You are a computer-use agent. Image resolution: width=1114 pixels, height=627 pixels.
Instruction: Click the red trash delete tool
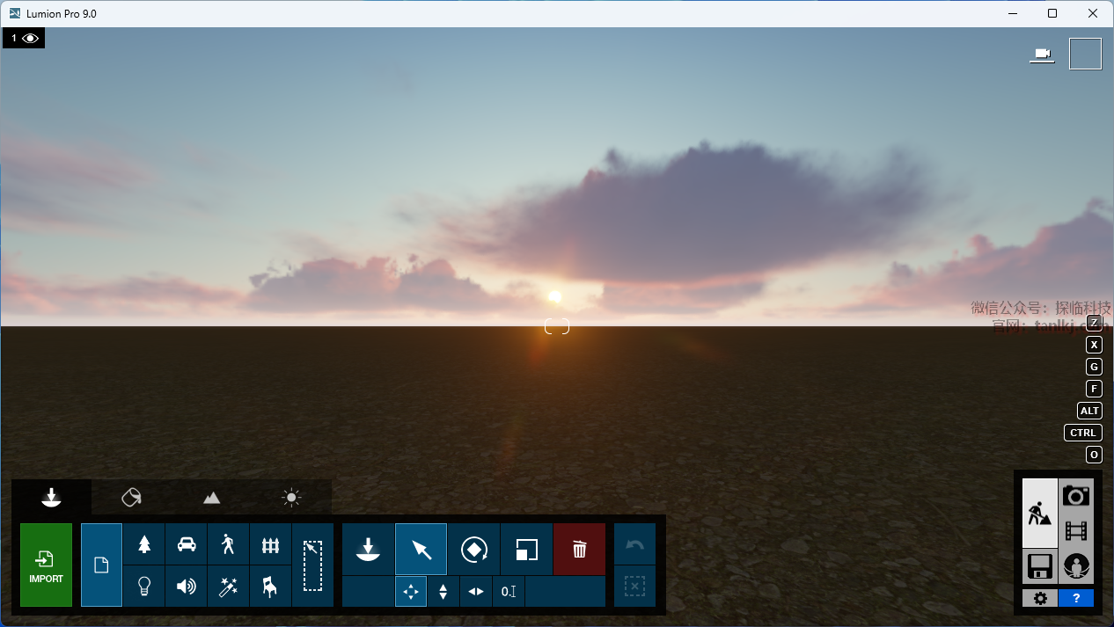579,550
